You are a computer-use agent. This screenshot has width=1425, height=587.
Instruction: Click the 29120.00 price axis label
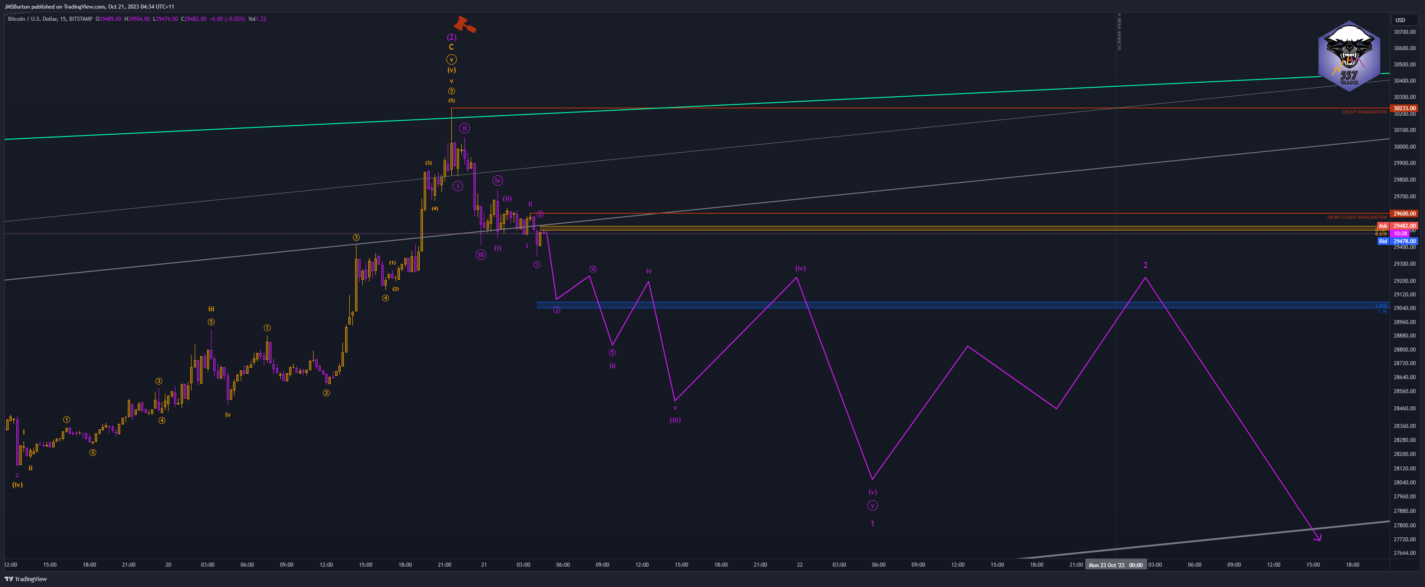pyautogui.click(x=1405, y=294)
